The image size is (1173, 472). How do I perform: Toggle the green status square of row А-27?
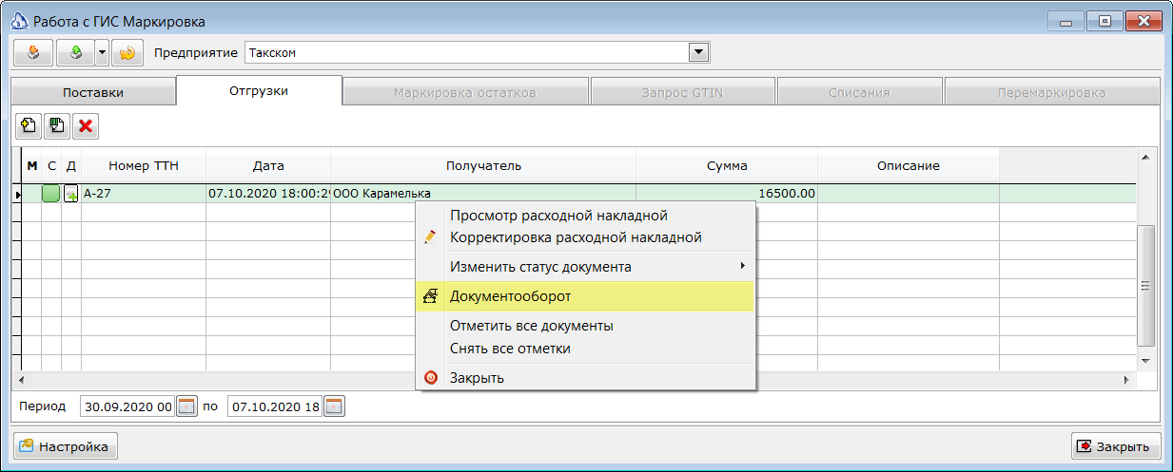pos(51,194)
